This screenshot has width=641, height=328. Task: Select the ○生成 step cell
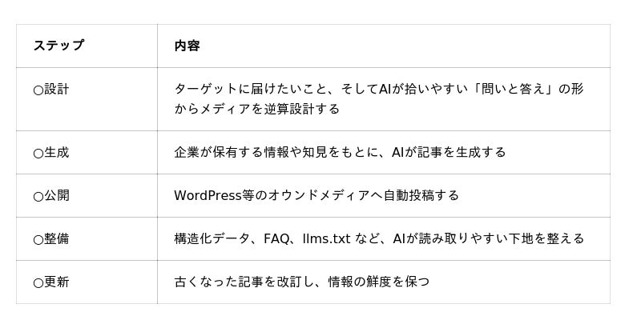click(87, 153)
